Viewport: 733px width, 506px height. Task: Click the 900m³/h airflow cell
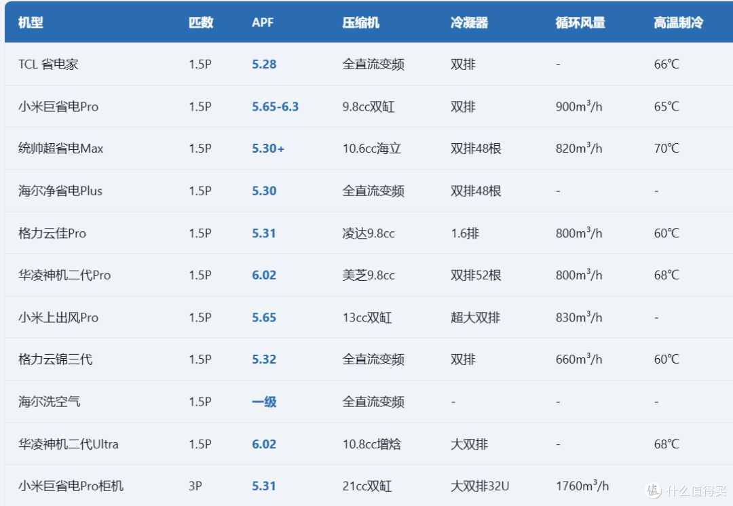pyautogui.click(x=579, y=106)
